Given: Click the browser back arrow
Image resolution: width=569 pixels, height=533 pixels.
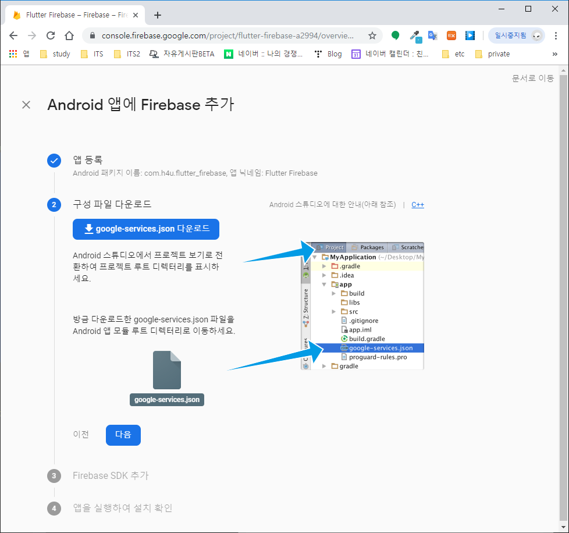Looking at the screenshot, I should point(13,35).
